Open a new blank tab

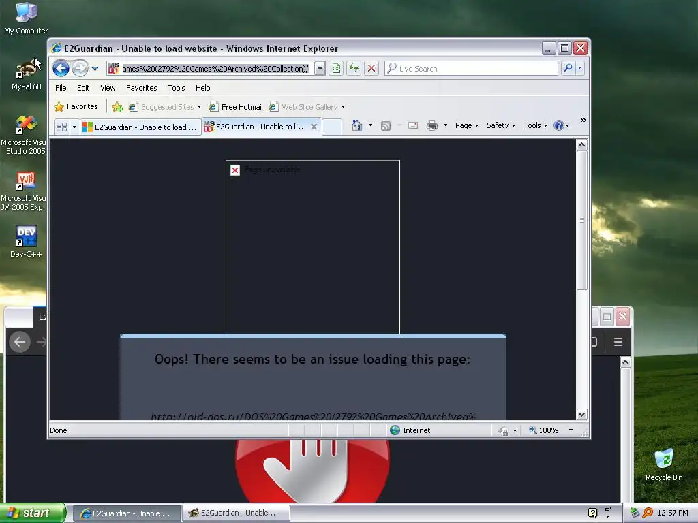pos(332,127)
